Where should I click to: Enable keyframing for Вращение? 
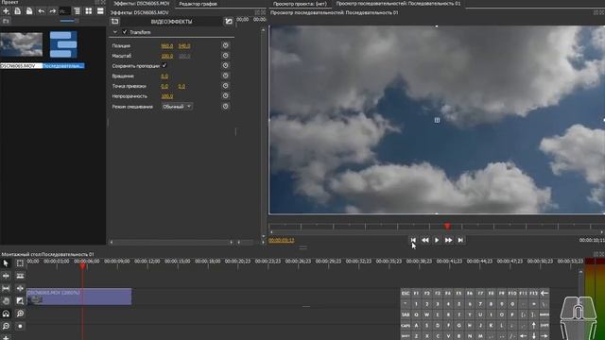tap(225, 76)
